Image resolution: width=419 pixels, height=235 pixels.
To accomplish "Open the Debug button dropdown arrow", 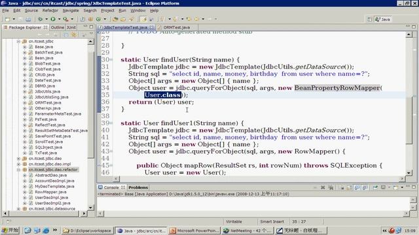I will 46,19.
